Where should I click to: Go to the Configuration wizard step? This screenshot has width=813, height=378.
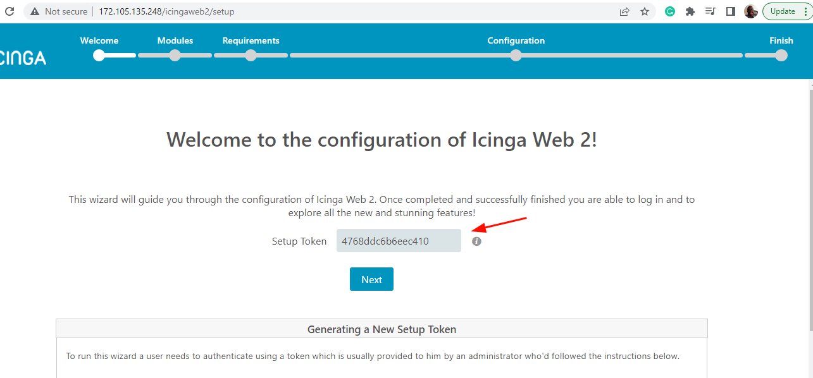[x=516, y=40]
